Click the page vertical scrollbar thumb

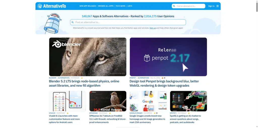click(x=257, y=7)
